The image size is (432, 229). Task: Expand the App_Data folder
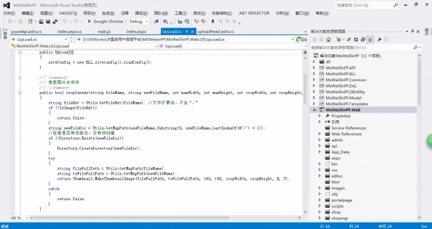pyautogui.click(x=319, y=152)
